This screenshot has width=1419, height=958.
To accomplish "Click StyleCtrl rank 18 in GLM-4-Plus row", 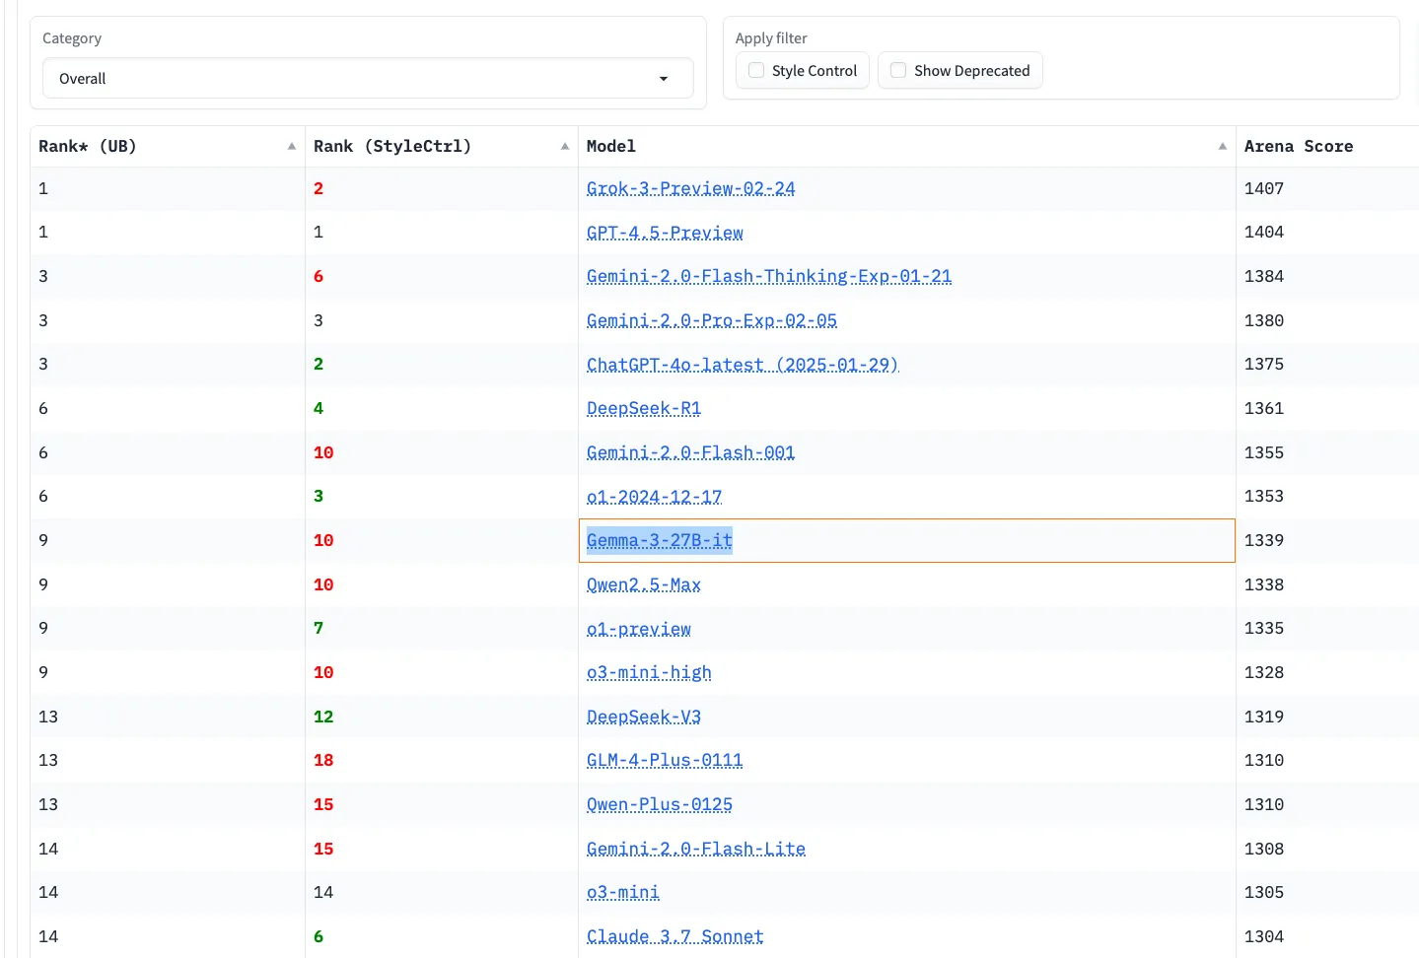I will [x=323, y=760].
